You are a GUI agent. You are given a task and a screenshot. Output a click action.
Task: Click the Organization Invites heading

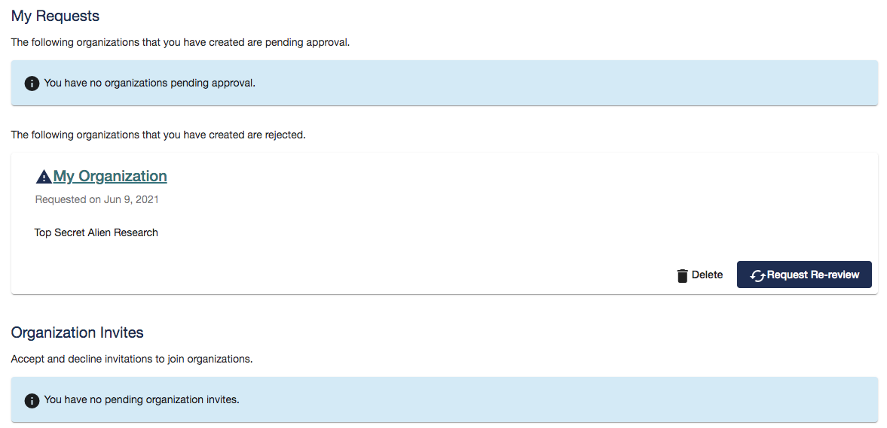click(x=77, y=332)
